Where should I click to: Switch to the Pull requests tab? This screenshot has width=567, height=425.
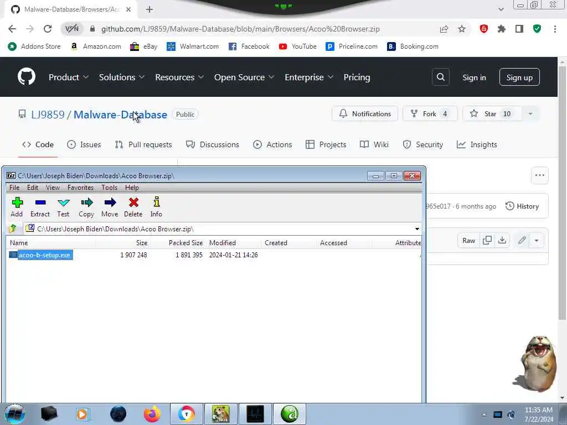143,144
